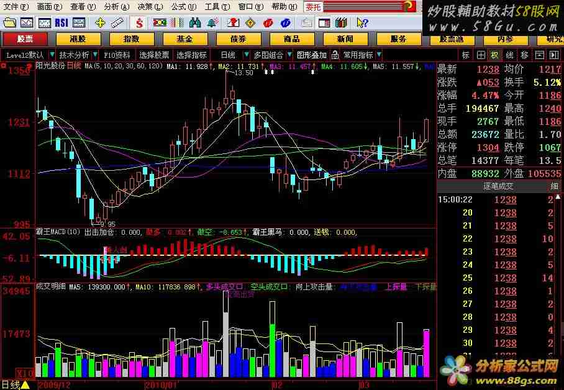This screenshot has width=564, height=390.
Task: Click the blue oval formula icon
Action: coord(286,23)
